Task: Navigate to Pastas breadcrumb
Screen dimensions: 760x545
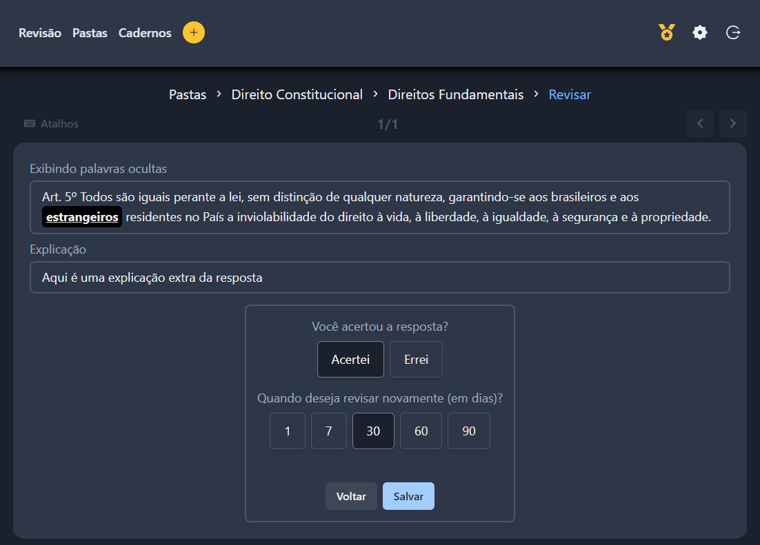Action: [188, 94]
